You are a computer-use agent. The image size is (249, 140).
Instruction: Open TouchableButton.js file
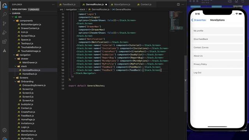coord(31,47)
